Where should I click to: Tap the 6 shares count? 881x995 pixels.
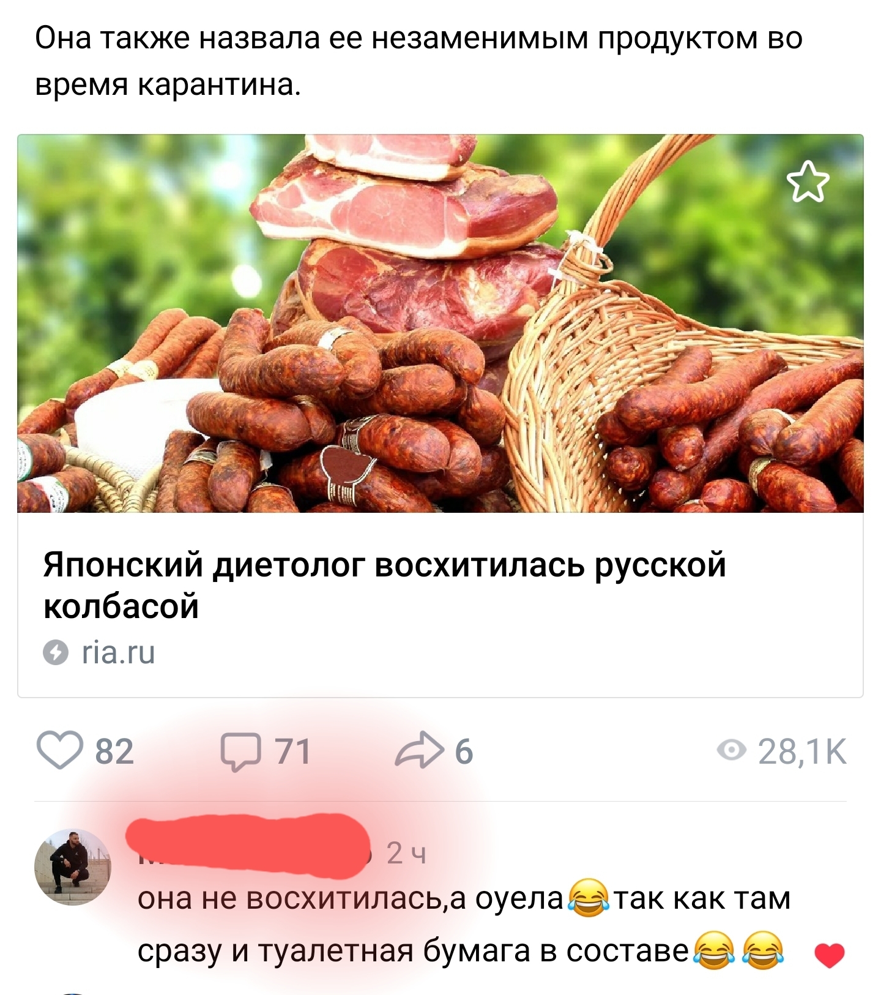click(464, 751)
